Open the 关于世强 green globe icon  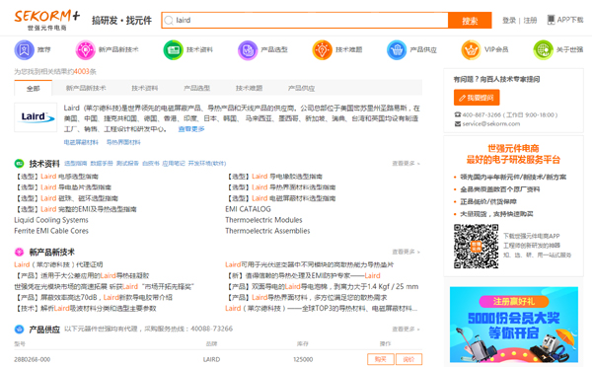[x=543, y=50]
